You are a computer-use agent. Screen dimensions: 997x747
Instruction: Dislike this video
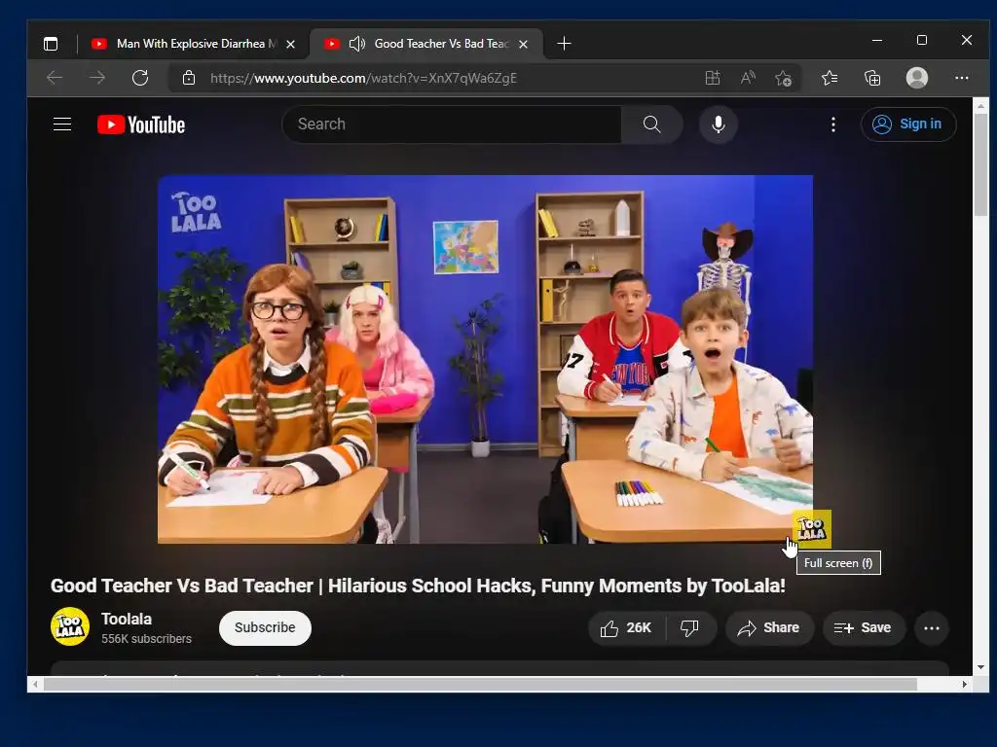(690, 628)
